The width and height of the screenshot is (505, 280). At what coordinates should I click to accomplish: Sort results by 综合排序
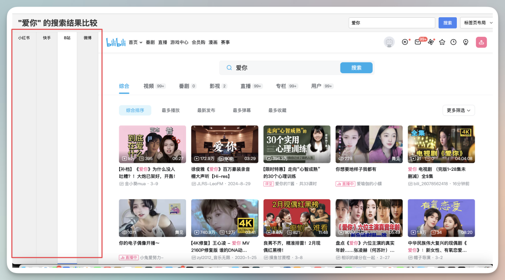(135, 110)
